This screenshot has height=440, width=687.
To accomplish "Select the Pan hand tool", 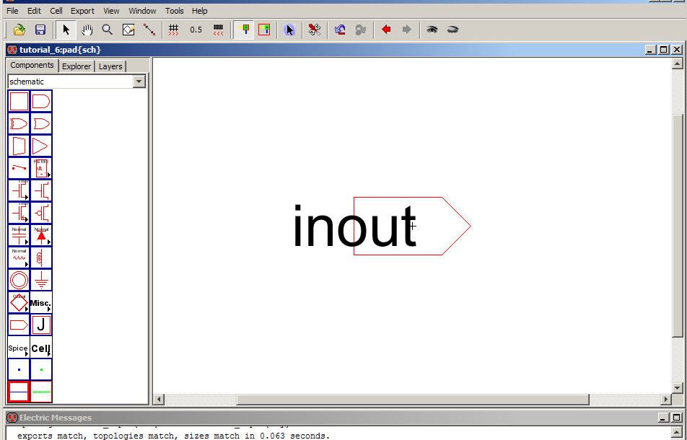I will pyautogui.click(x=87, y=30).
